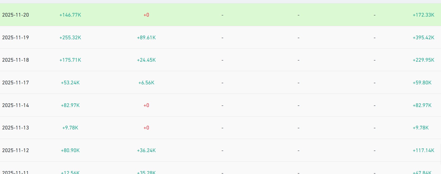Click the +395.42K value
Viewport: 441px width, 174px height.
tap(423, 38)
